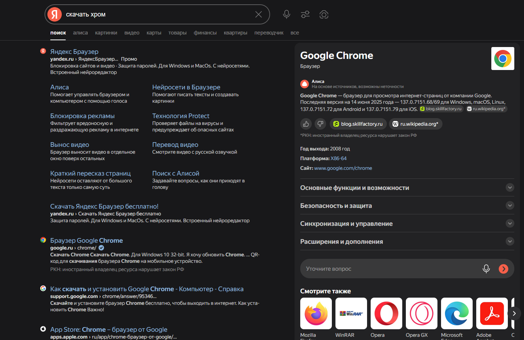
Task: Open the "X86-64" platform link
Action: [x=339, y=158]
